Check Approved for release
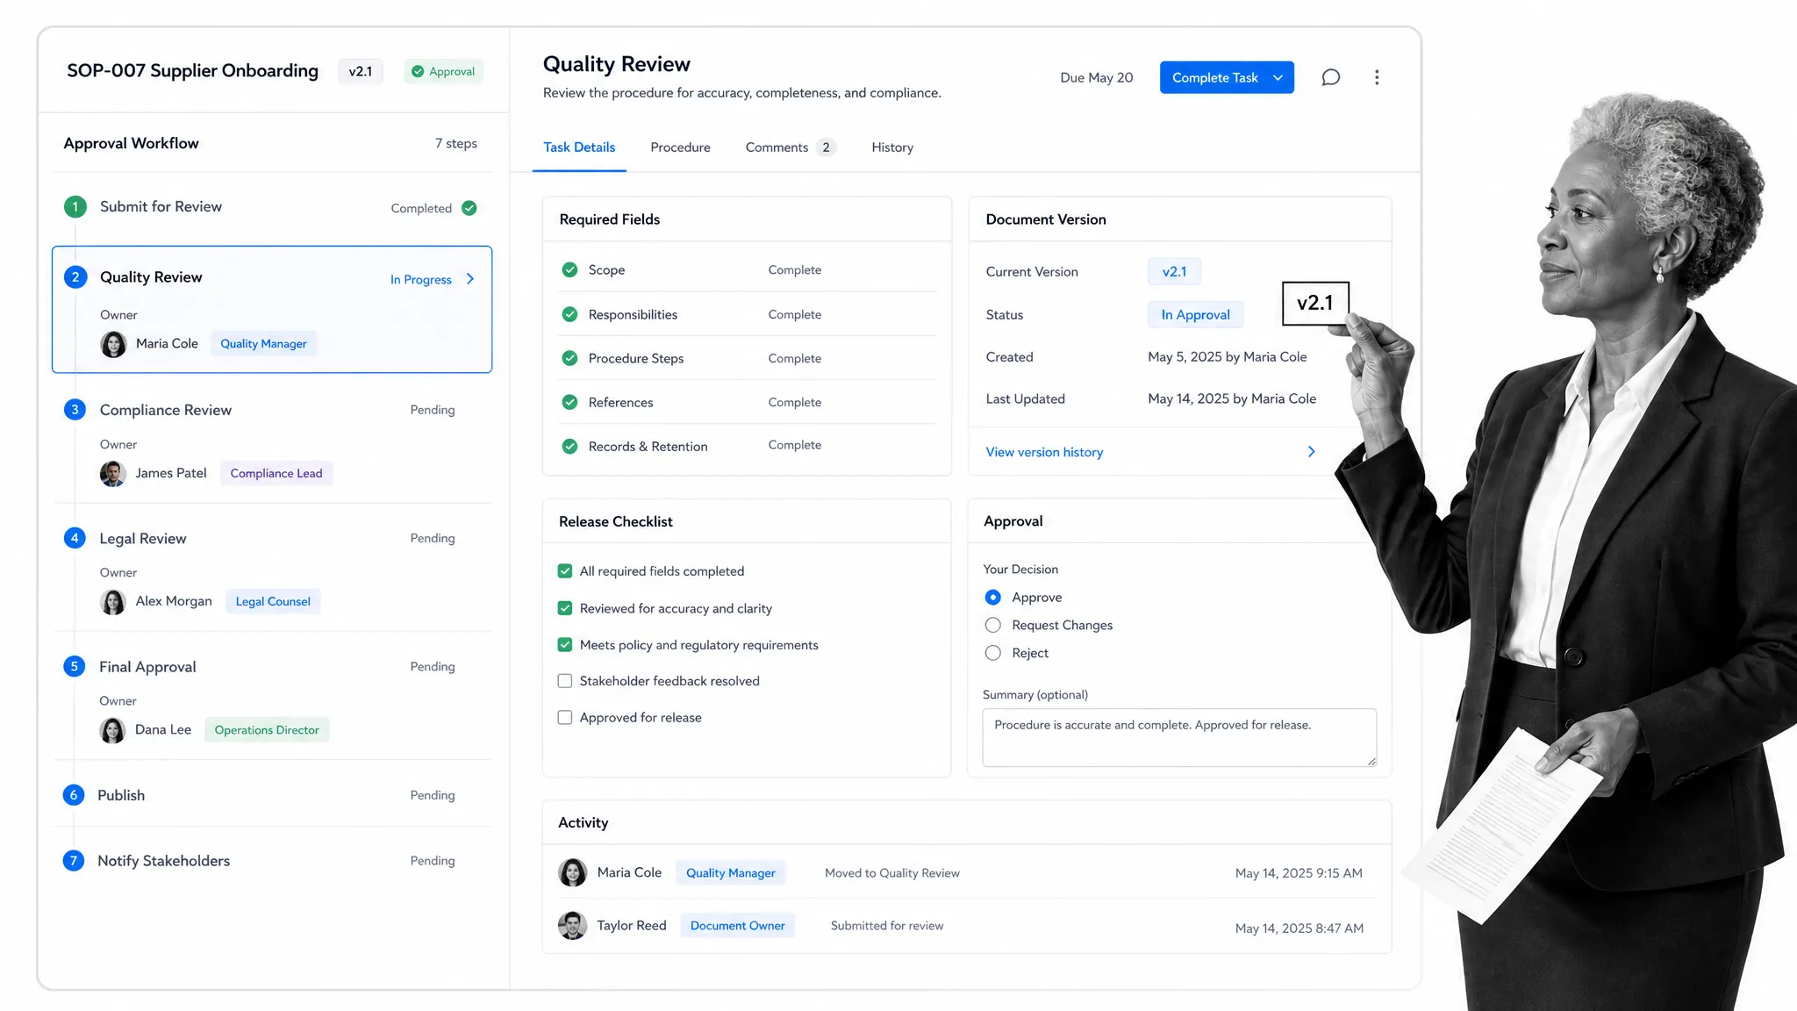The width and height of the screenshot is (1797, 1011). coord(565,717)
